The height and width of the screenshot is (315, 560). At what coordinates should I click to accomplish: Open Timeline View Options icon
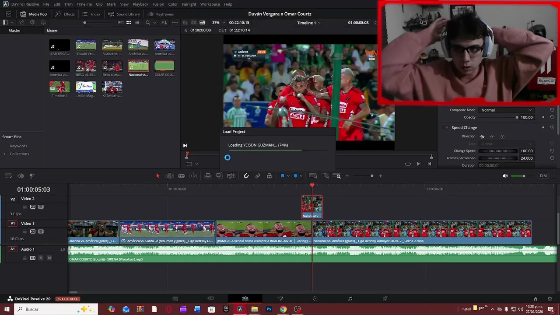coord(8,176)
